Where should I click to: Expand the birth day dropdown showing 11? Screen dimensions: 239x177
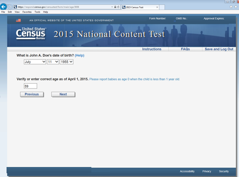pos(53,62)
